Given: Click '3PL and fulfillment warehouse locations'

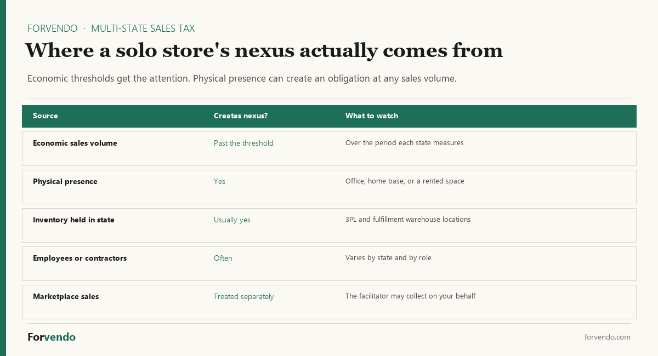Looking at the screenshot, I should pyautogui.click(x=408, y=219).
